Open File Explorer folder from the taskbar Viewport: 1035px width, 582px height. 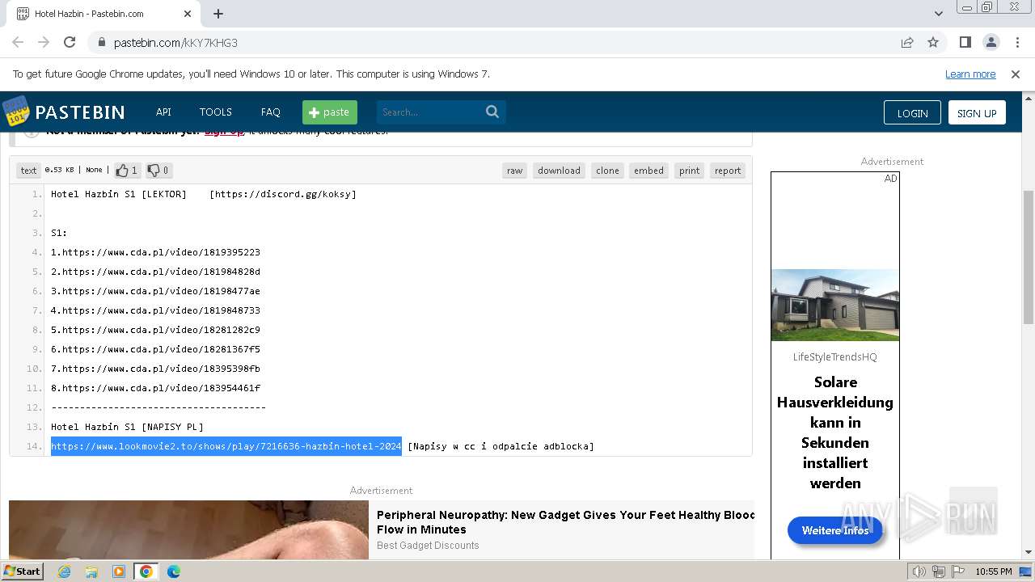click(x=91, y=571)
